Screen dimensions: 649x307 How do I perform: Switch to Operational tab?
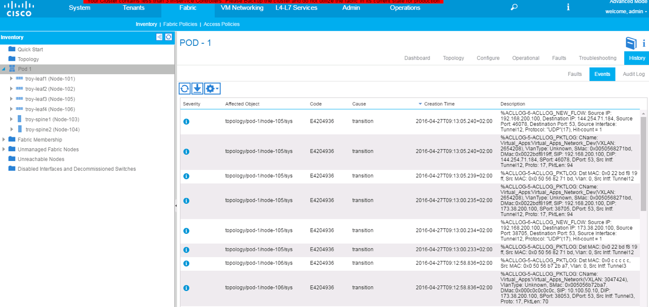click(x=525, y=58)
